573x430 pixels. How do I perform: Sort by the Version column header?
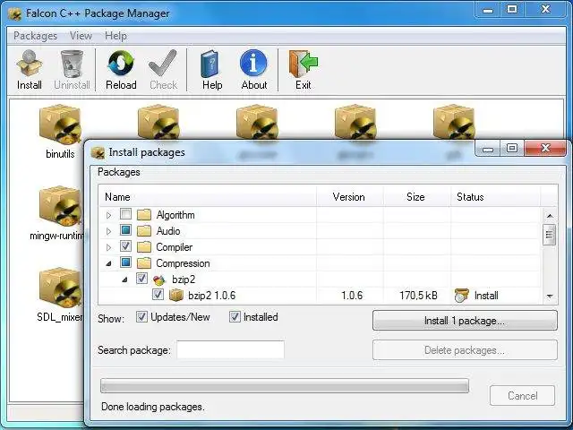click(350, 197)
